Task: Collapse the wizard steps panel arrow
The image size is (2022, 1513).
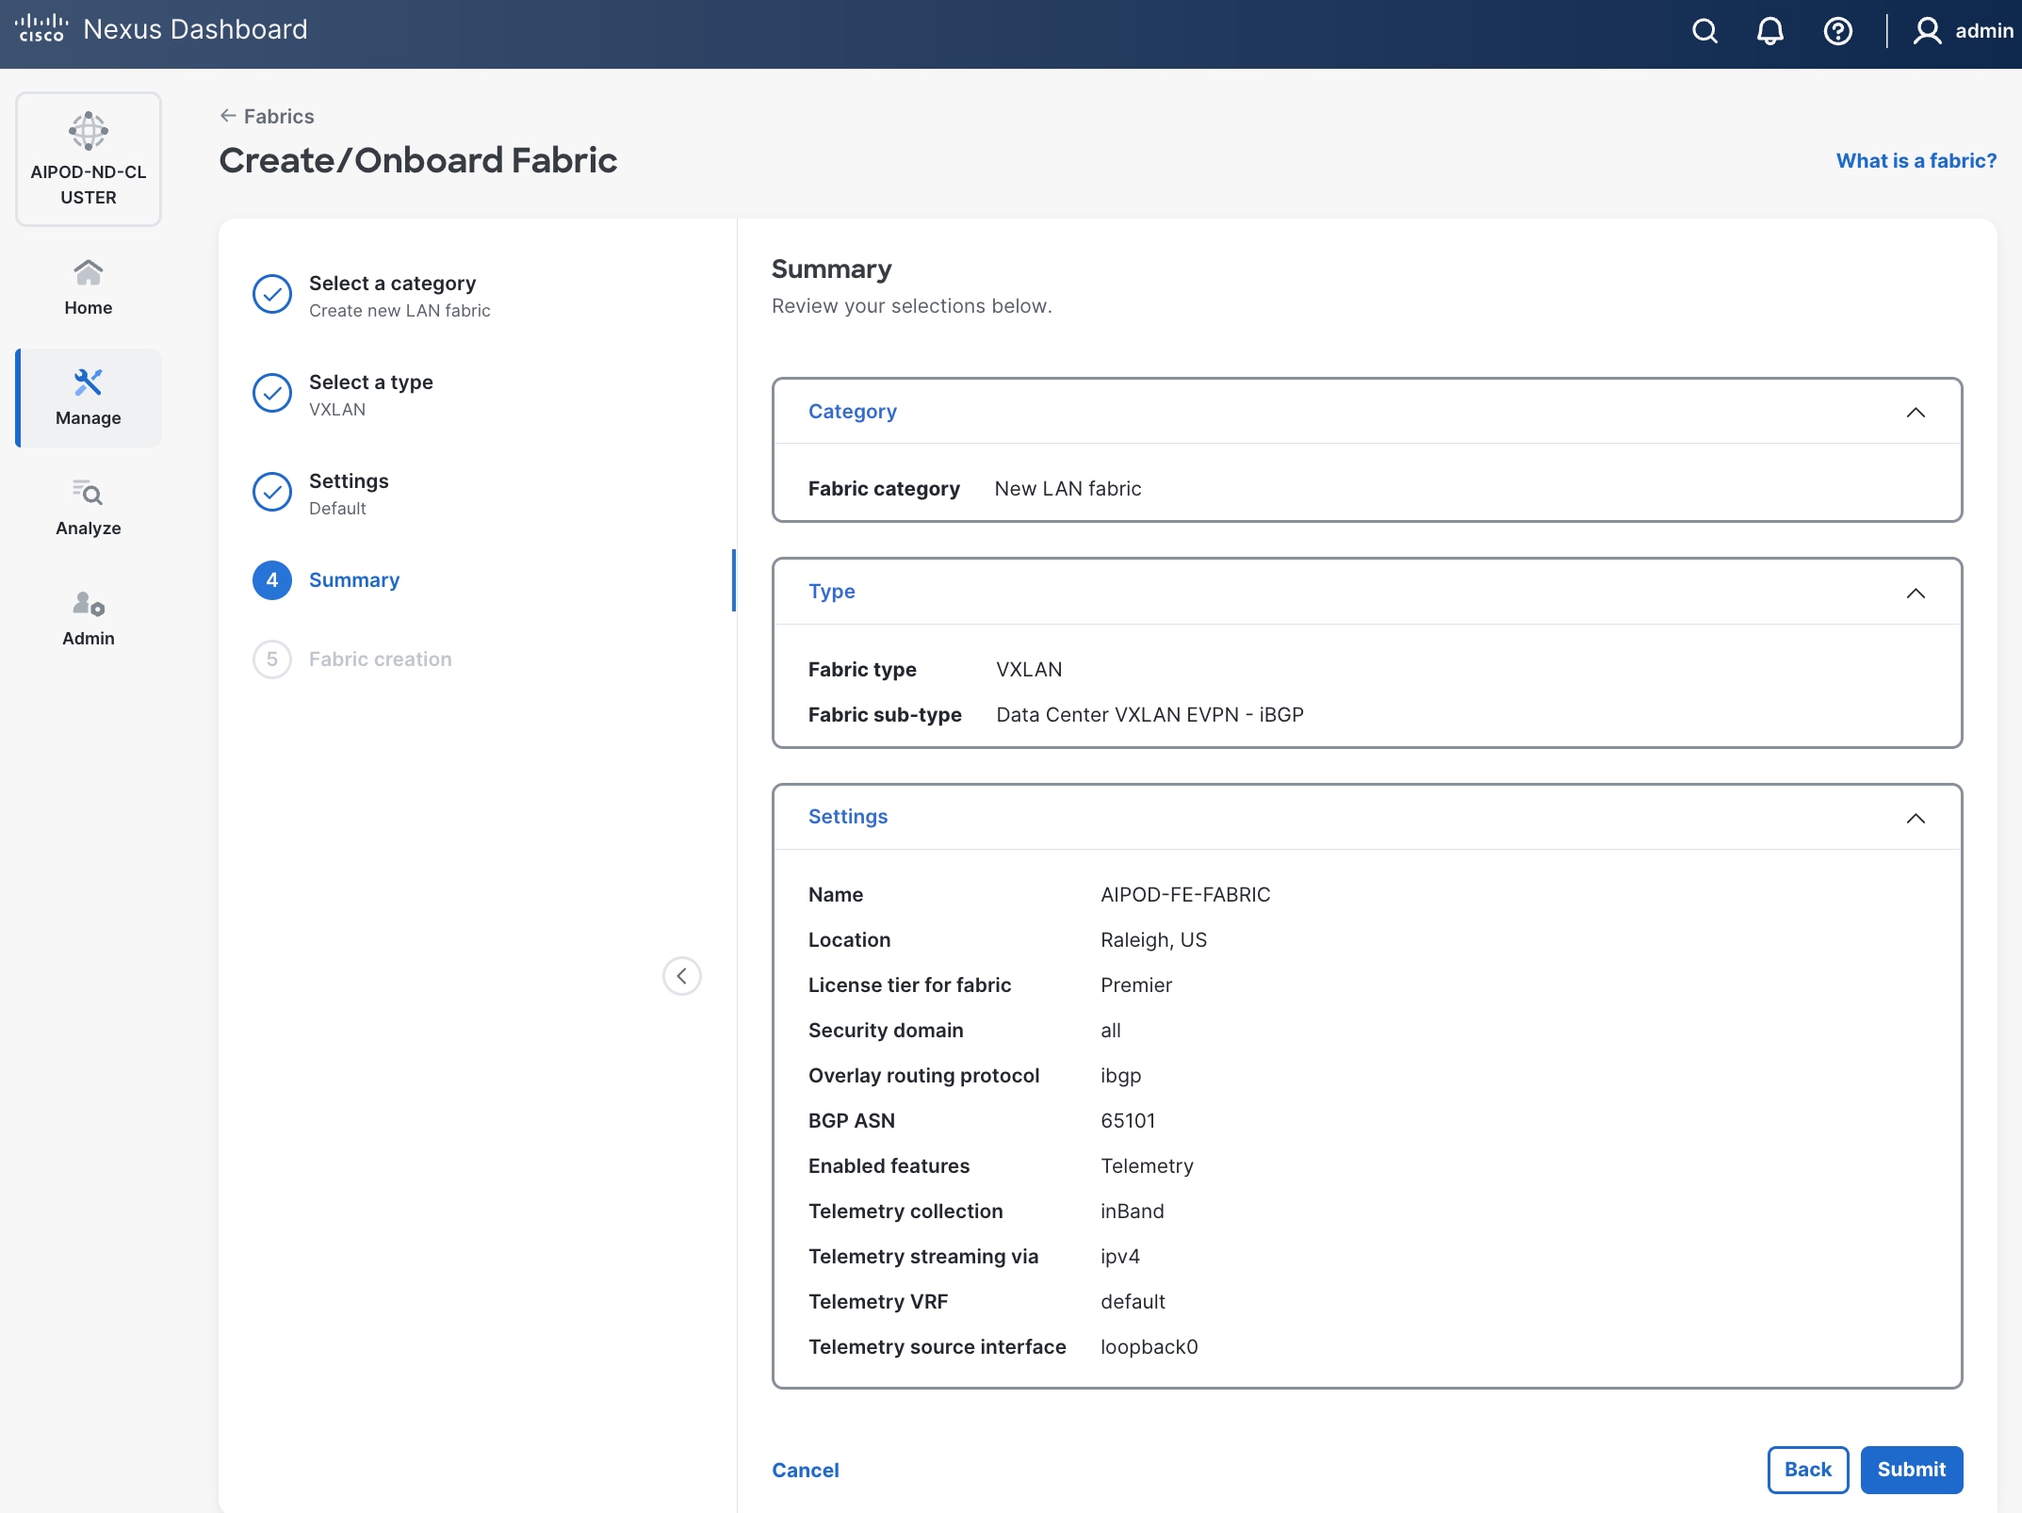Action: pyautogui.click(x=681, y=976)
